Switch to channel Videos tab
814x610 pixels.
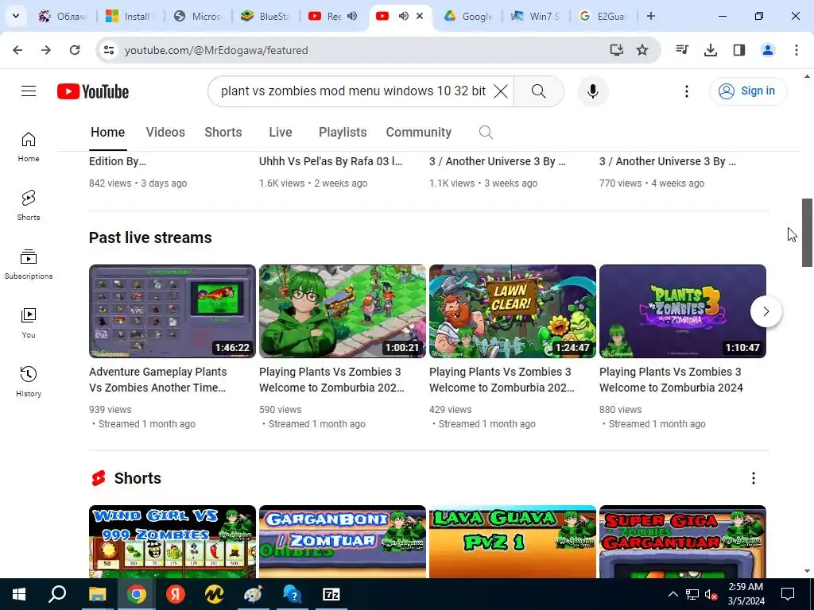pyautogui.click(x=165, y=133)
